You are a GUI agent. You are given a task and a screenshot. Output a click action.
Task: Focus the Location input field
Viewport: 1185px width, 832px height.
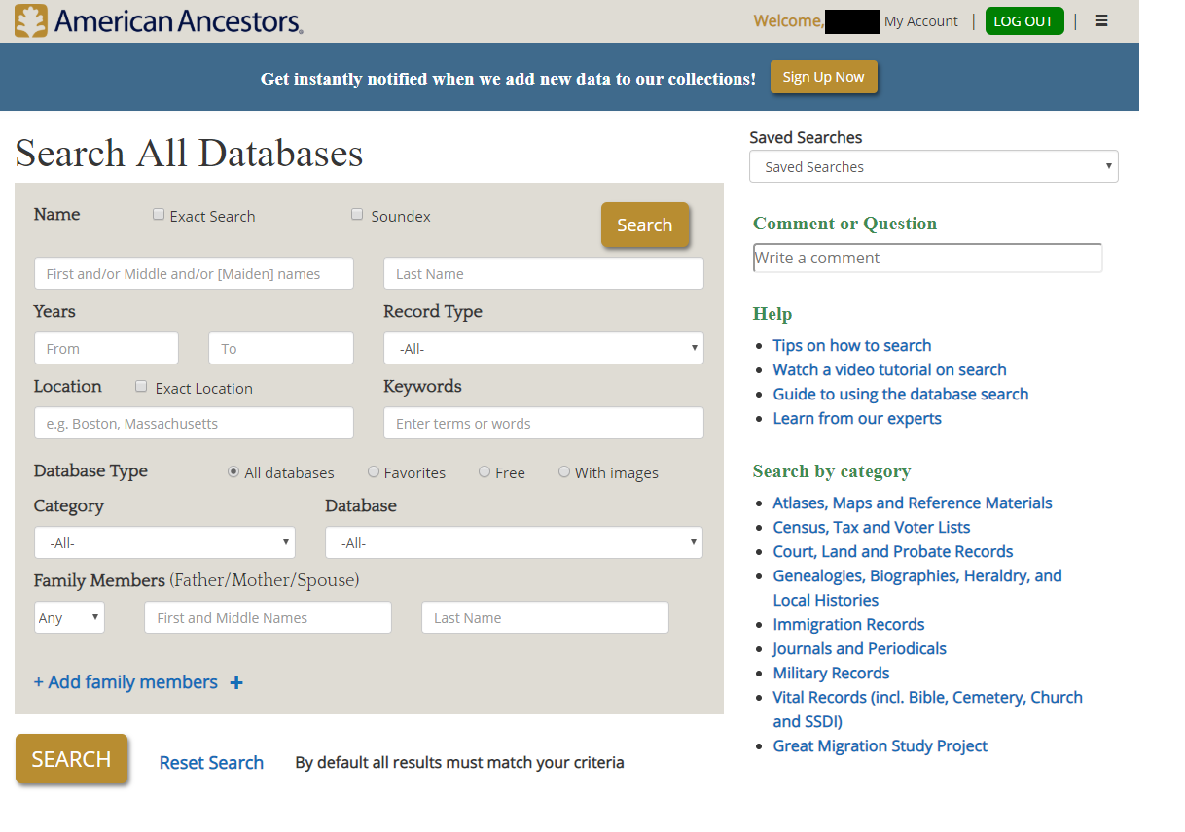tap(194, 423)
